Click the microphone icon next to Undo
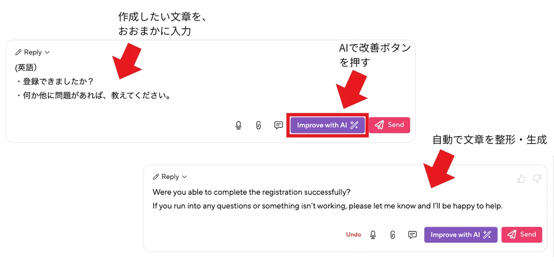 373,235
